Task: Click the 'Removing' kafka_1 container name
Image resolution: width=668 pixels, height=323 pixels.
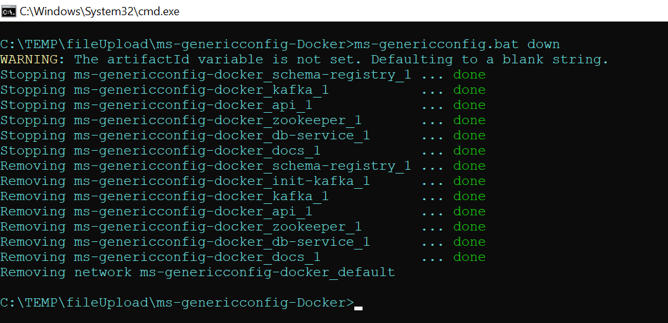Action: coord(201,196)
